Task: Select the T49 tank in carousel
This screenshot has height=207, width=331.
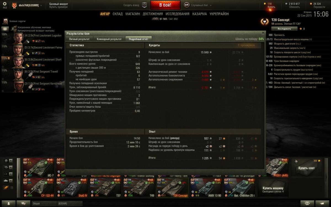Action: point(139,187)
